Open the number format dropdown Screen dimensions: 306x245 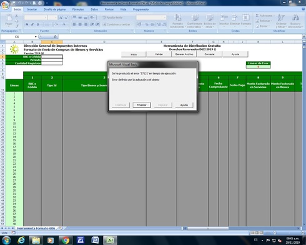pyautogui.click(x=165, y=17)
